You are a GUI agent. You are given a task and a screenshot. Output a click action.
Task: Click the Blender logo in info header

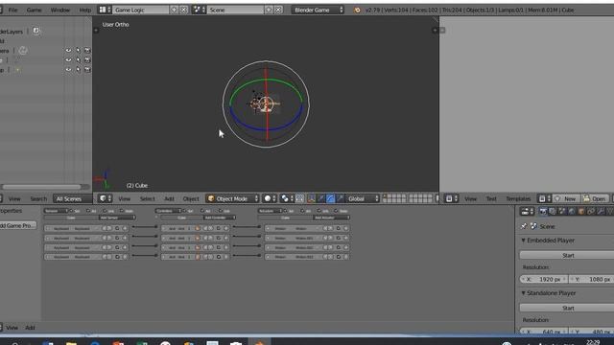pyautogui.click(x=357, y=11)
